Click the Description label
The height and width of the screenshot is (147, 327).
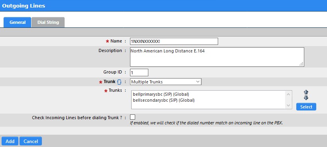point(110,50)
